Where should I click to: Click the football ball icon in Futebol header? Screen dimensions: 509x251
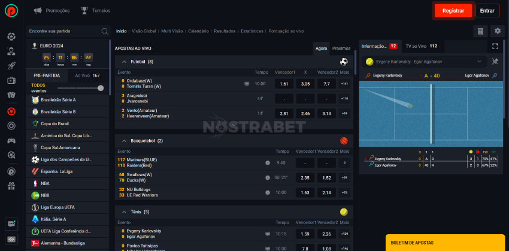click(344, 62)
